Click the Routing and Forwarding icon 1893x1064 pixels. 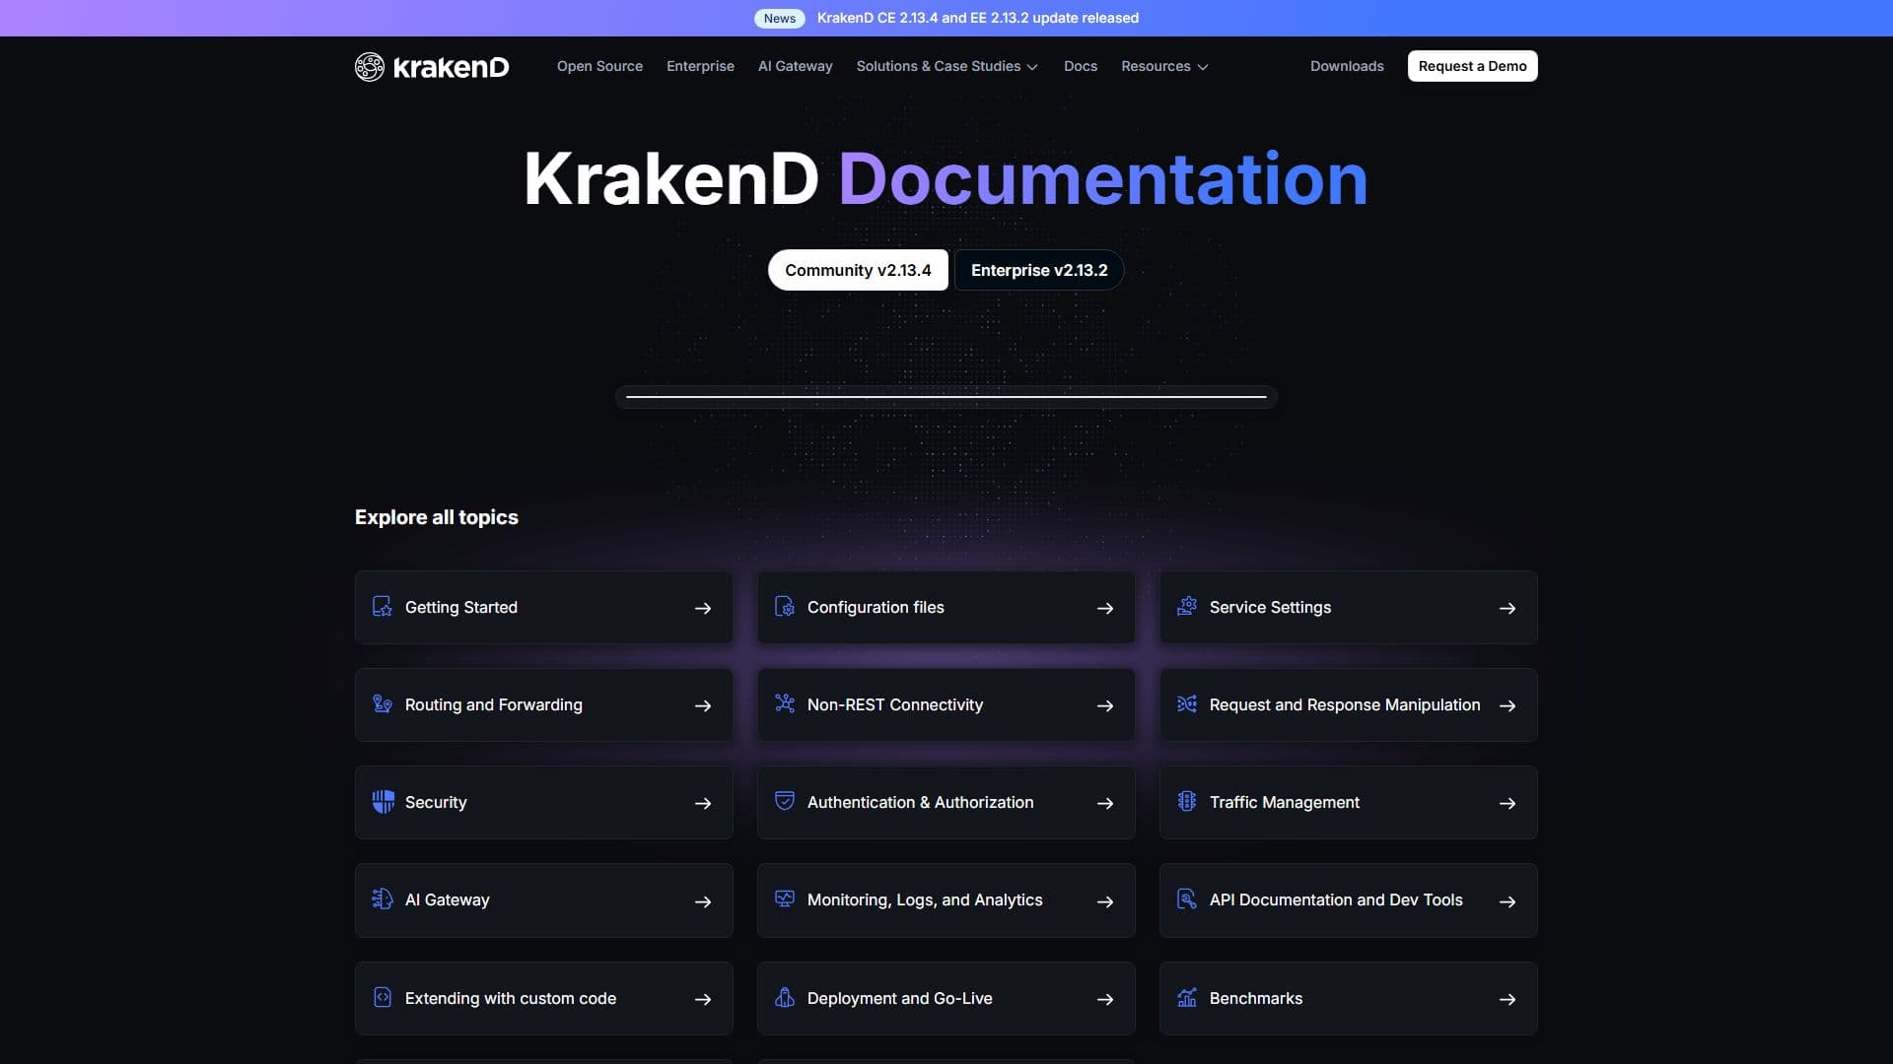tap(383, 704)
